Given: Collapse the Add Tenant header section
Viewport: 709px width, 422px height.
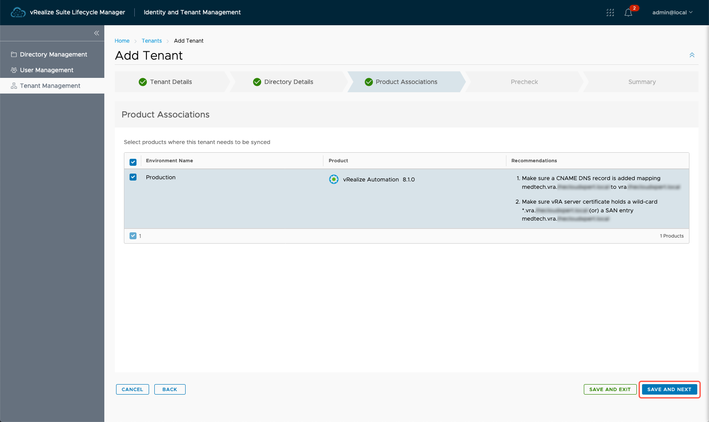Looking at the screenshot, I should tap(692, 55).
